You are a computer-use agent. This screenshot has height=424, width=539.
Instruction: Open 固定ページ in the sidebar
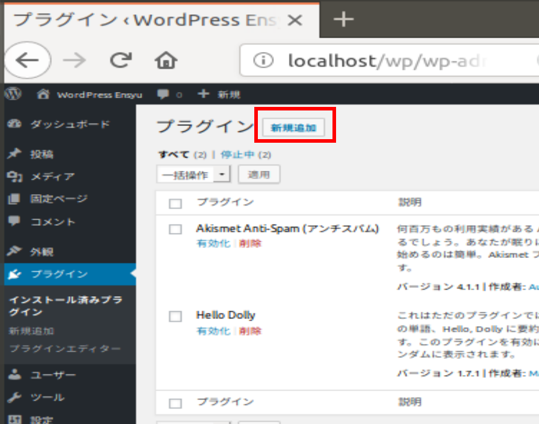[x=70, y=198]
